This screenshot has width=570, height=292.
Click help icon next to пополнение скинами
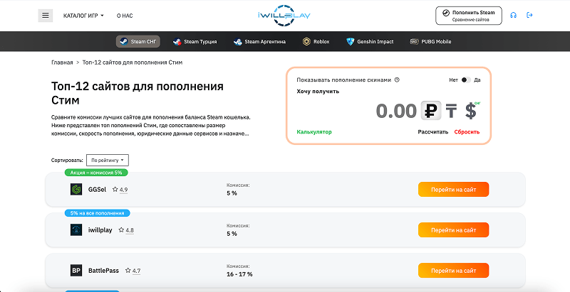[397, 80]
